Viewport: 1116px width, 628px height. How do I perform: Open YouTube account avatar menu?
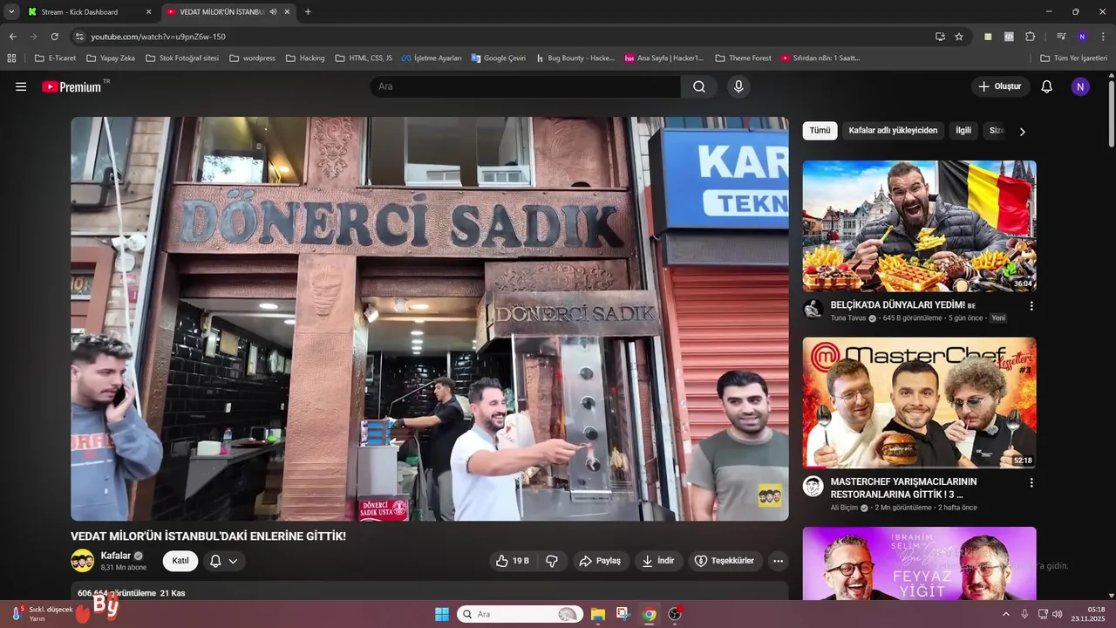1080,86
